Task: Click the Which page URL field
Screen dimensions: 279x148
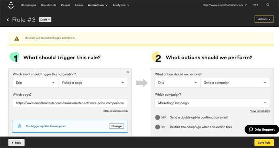Action: [70, 103]
